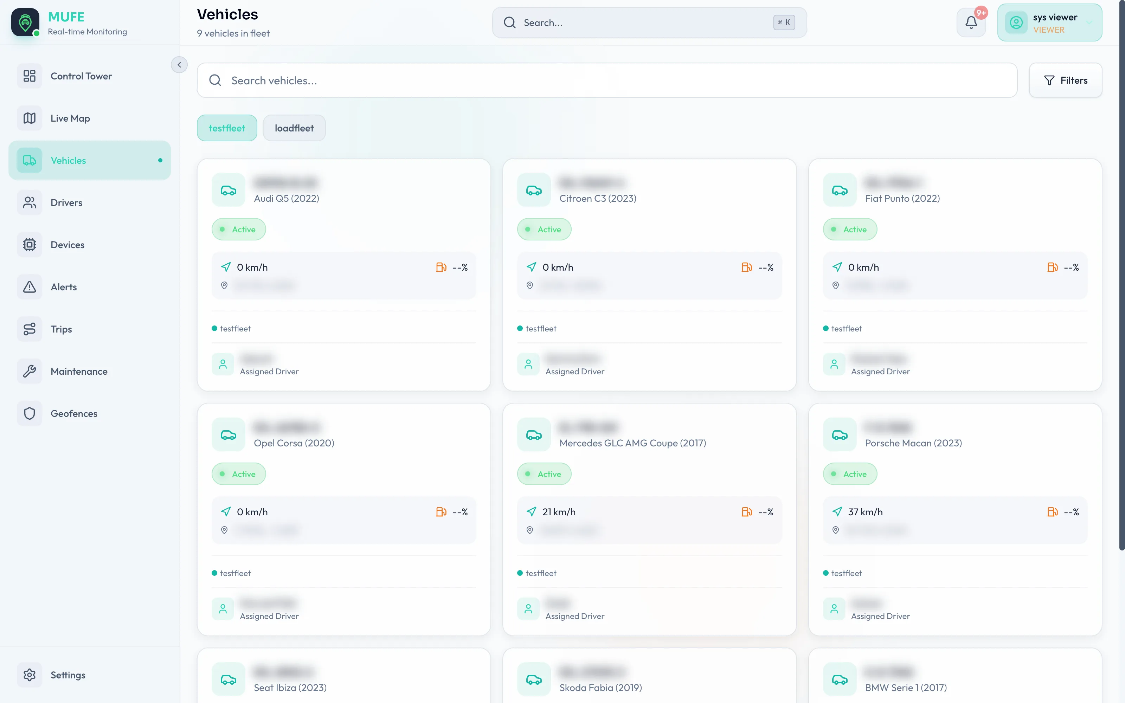Click the Search vehicles input
The height and width of the screenshot is (703, 1125).
tap(607, 80)
